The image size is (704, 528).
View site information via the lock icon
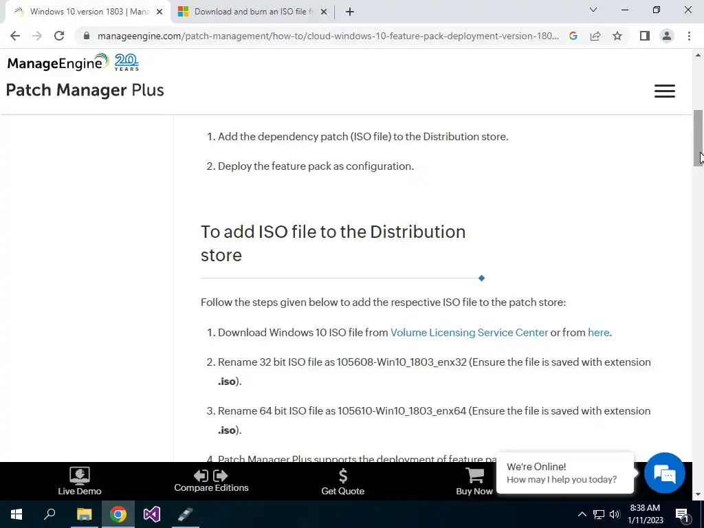click(x=87, y=36)
